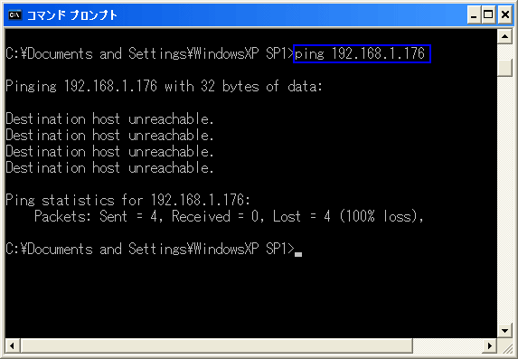
Task: Click the vertical scrollbar down arrow
Action: [504, 330]
